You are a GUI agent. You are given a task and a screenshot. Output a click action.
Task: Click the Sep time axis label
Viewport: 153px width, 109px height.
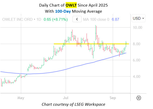113,98
